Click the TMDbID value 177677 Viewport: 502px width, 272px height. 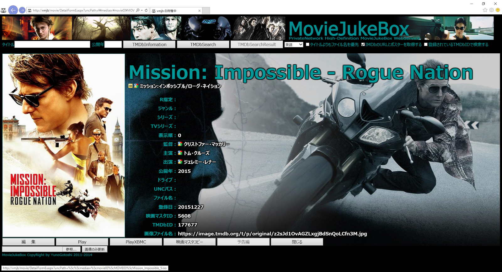(x=188, y=225)
